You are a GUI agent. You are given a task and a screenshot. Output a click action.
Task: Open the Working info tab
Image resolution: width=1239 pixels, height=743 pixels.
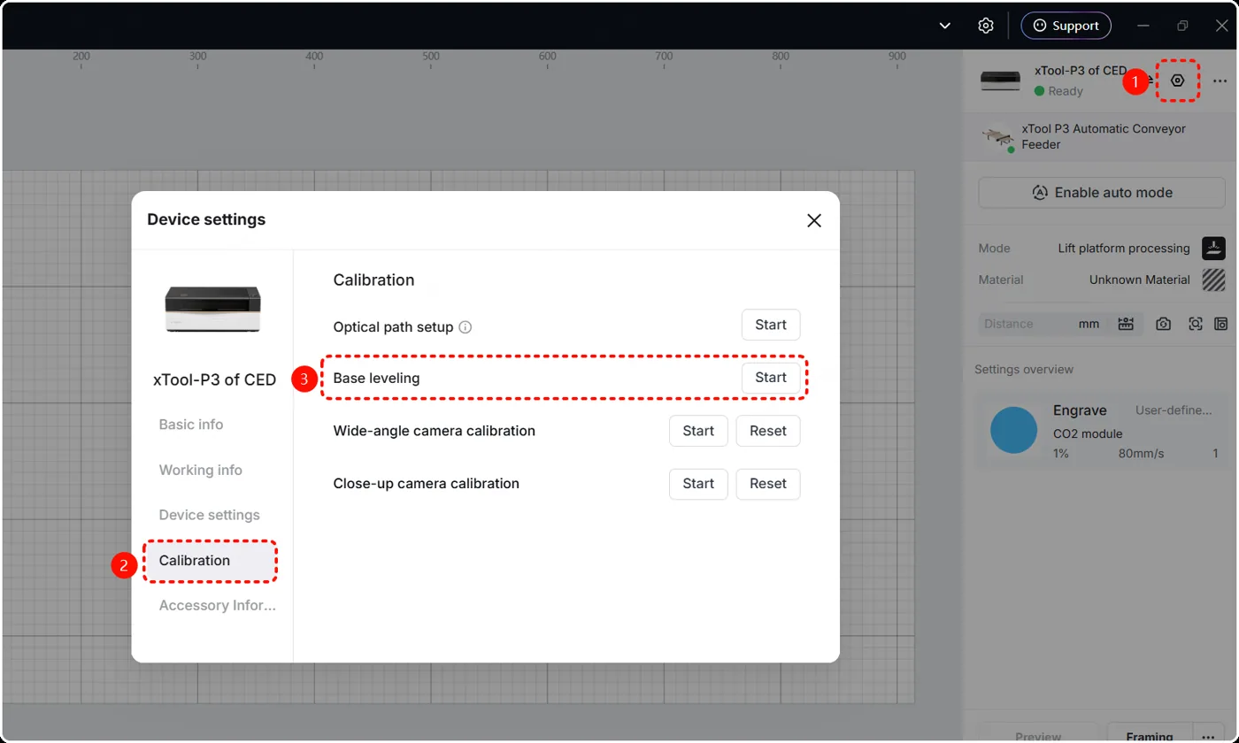pyautogui.click(x=201, y=470)
